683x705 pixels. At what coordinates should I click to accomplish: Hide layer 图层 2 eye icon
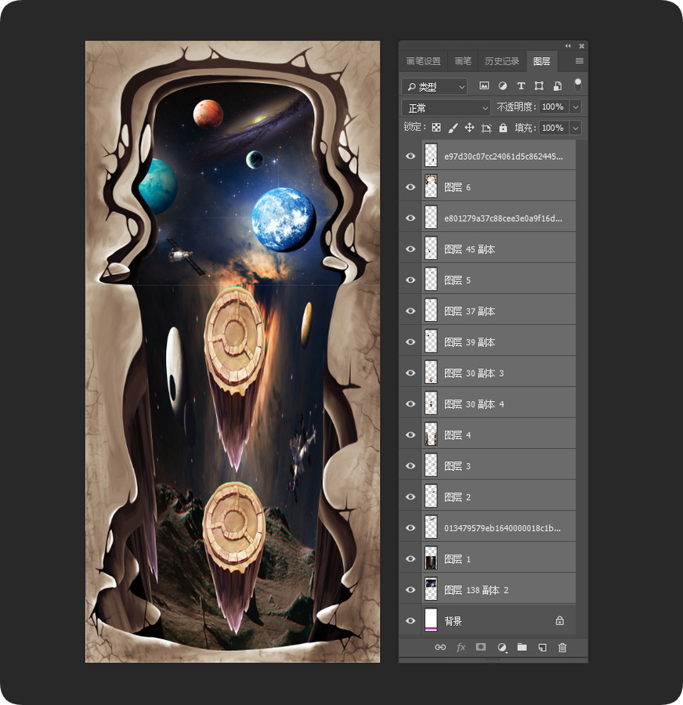click(x=410, y=497)
